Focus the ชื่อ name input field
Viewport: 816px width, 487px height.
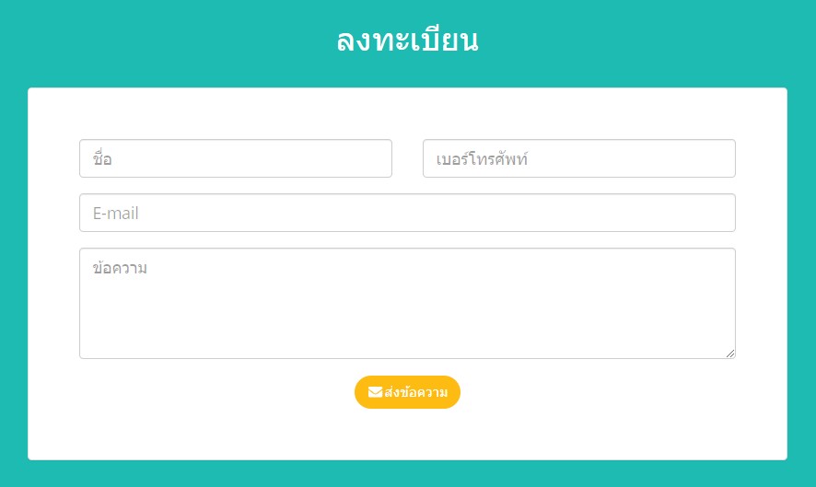pos(236,158)
